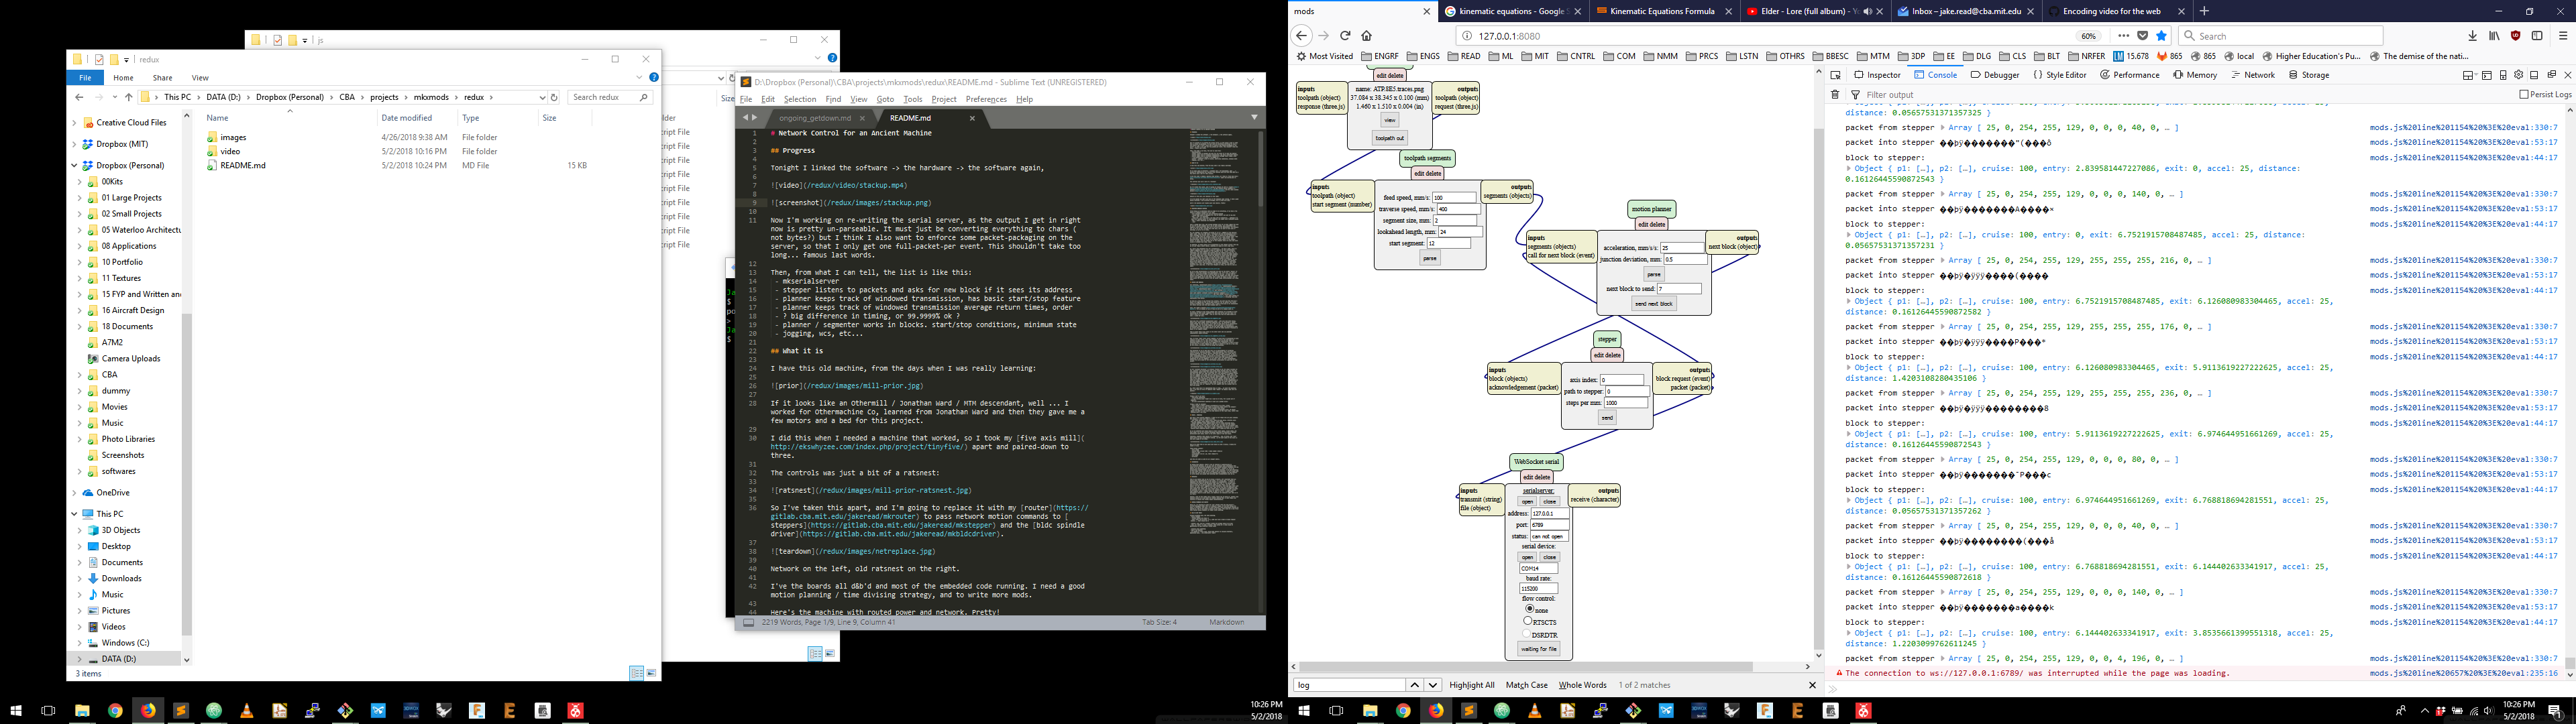Bookmark page with the star icon
Image resolution: width=2576 pixels, height=724 pixels.
(x=2161, y=36)
